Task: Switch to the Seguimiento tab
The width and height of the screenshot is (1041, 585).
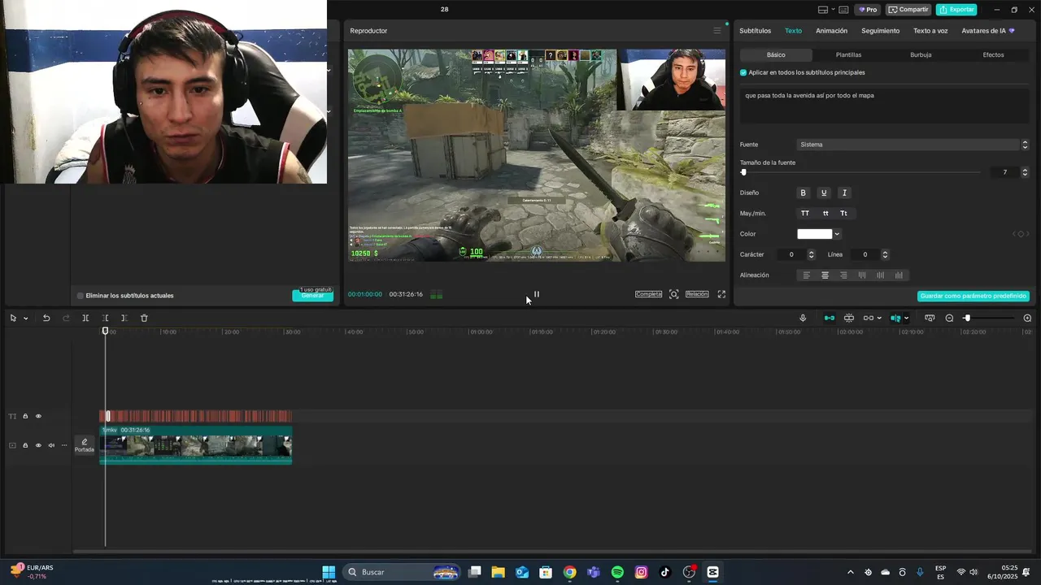Action: [880, 31]
